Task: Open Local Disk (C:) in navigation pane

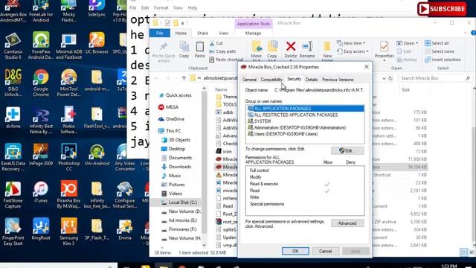Action: [179, 202]
